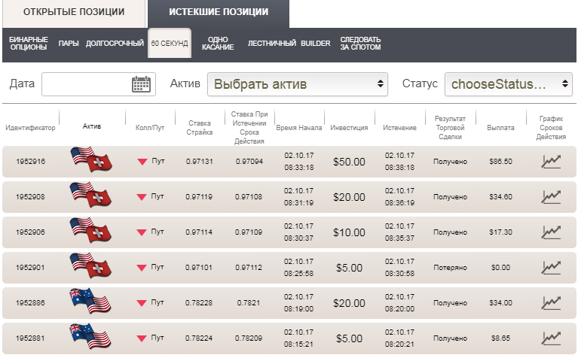Click strike rate 0.97131
Image resolution: width=578 pixels, height=355 pixels.
(x=200, y=162)
